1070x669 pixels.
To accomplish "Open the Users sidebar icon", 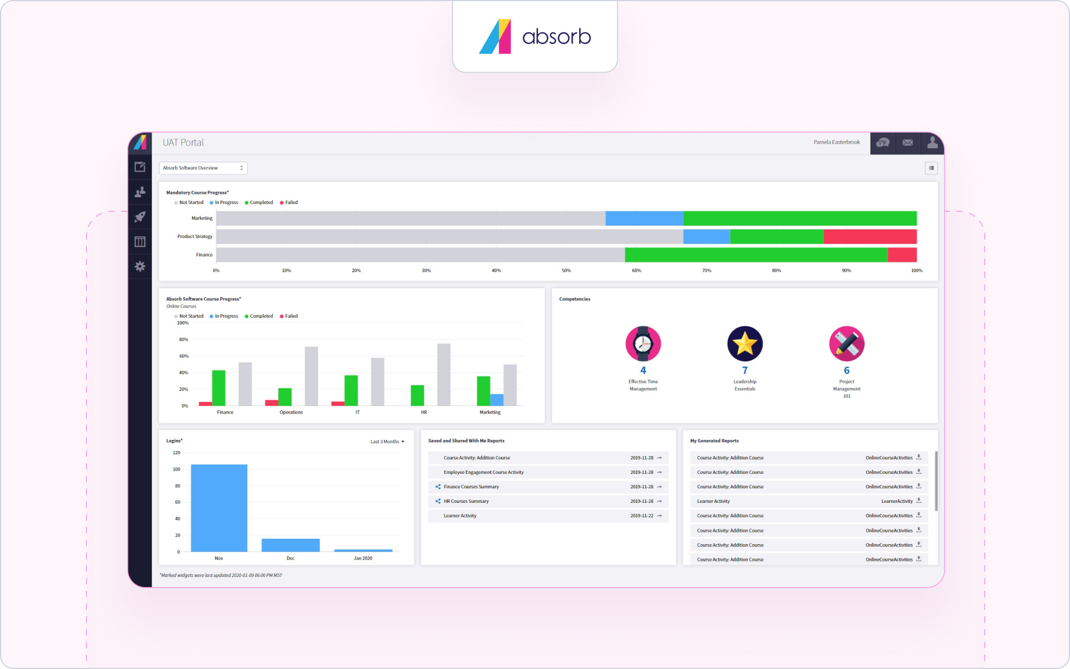I will (x=140, y=192).
